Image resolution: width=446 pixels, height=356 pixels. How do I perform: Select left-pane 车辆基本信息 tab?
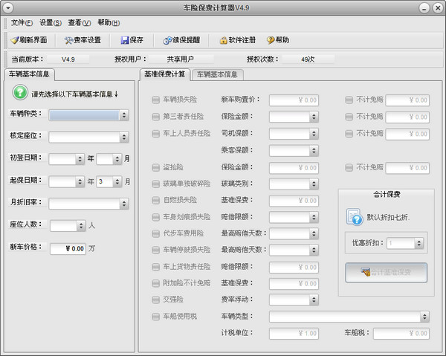tap(29, 74)
